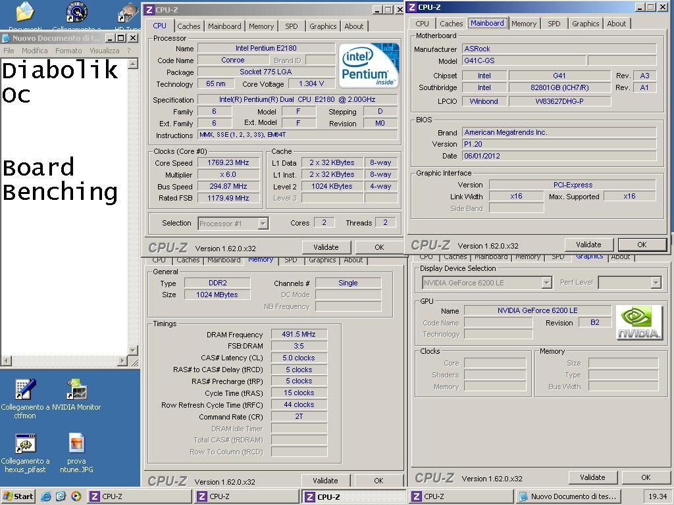The image size is (674, 505).
Task: Click the Outlook Express quick launch icon
Action: [61, 496]
